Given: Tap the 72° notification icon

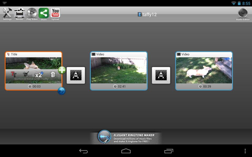Looking at the screenshot, I should click(x=4, y=3).
